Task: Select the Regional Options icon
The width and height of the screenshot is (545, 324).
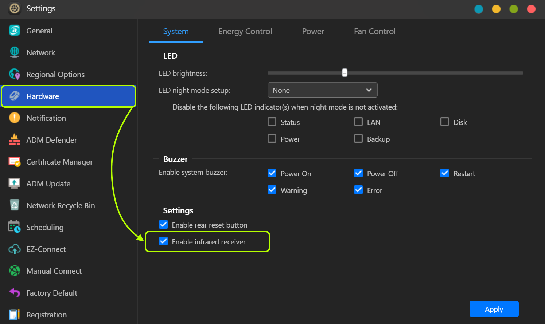Action: pyautogui.click(x=15, y=74)
